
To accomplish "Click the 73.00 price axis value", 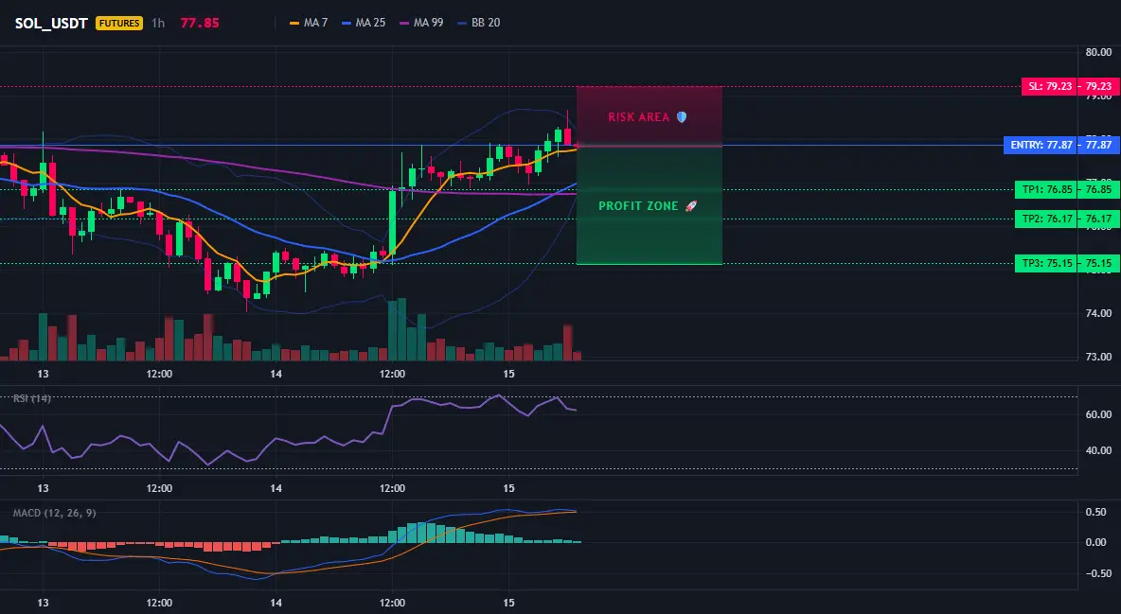I will click(x=1098, y=357).
